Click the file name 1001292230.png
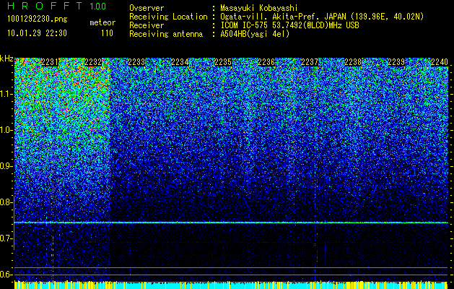454x289 pixels. pos(38,20)
